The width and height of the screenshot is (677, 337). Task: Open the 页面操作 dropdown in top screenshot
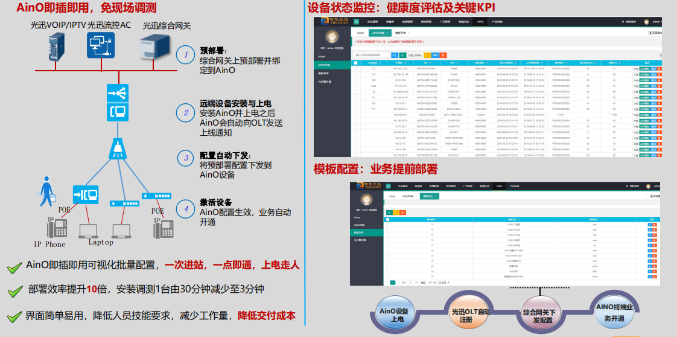(655, 33)
